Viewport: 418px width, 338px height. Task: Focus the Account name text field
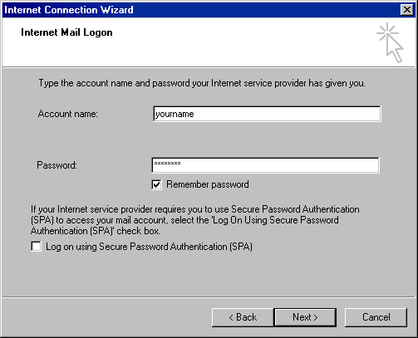pos(267,114)
